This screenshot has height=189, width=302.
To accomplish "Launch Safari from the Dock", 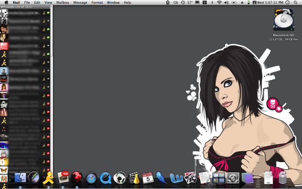I will (x=91, y=178).
